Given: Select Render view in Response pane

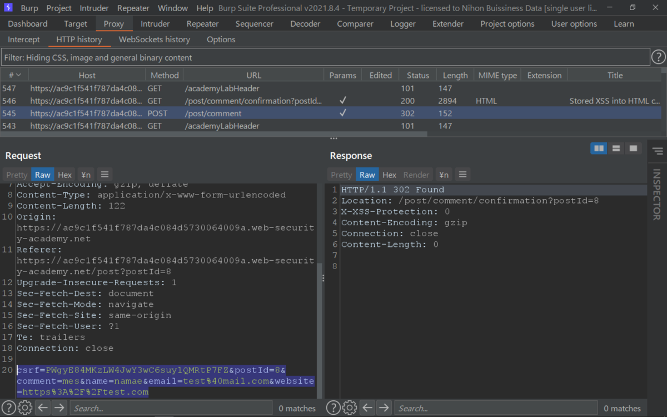Looking at the screenshot, I should (x=416, y=175).
